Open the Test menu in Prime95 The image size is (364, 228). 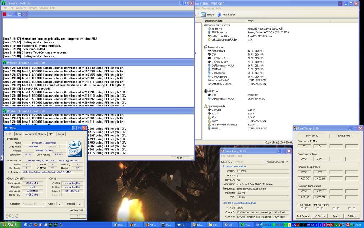(4, 8)
